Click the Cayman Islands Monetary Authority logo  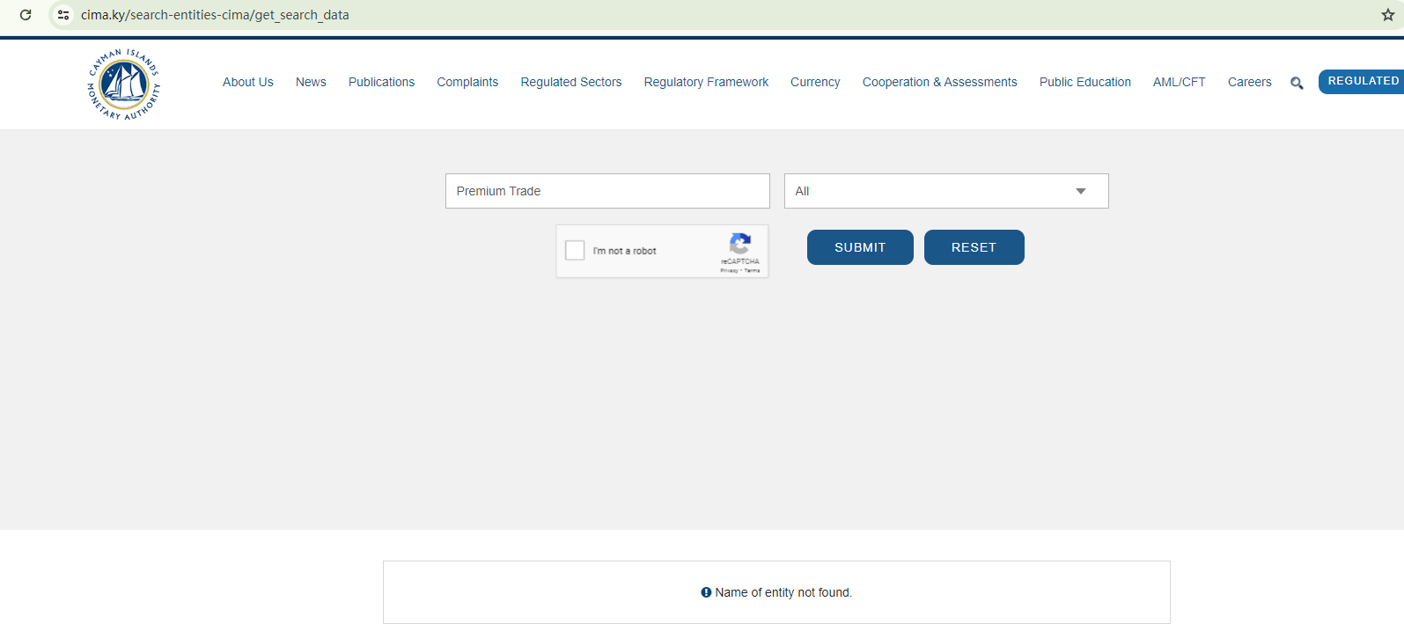click(x=124, y=84)
